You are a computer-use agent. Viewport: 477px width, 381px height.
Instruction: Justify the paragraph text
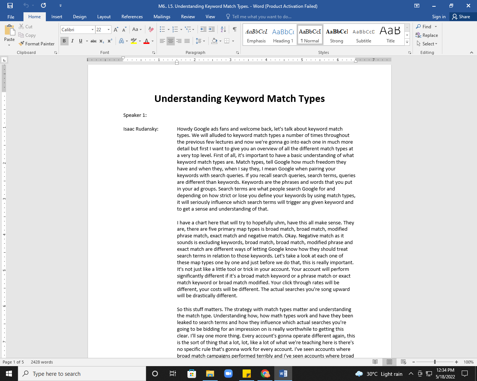pos(187,41)
